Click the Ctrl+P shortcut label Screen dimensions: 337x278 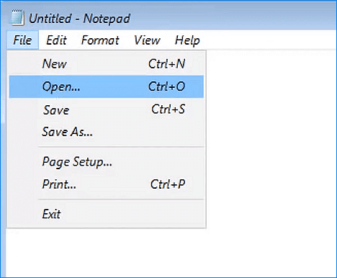tap(168, 184)
